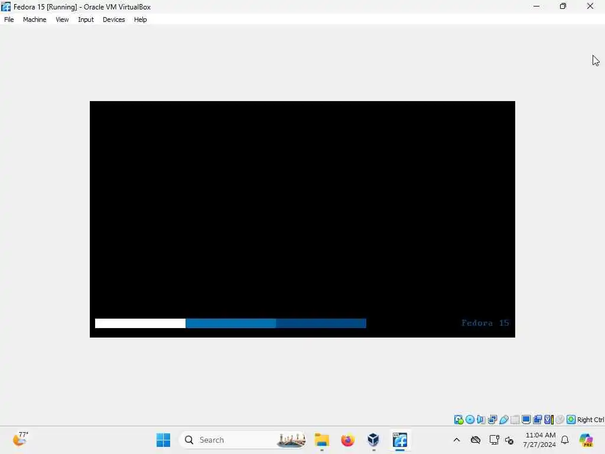The height and width of the screenshot is (454, 605).
Task: Click the taskbar Search box
Action: click(243, 440)
